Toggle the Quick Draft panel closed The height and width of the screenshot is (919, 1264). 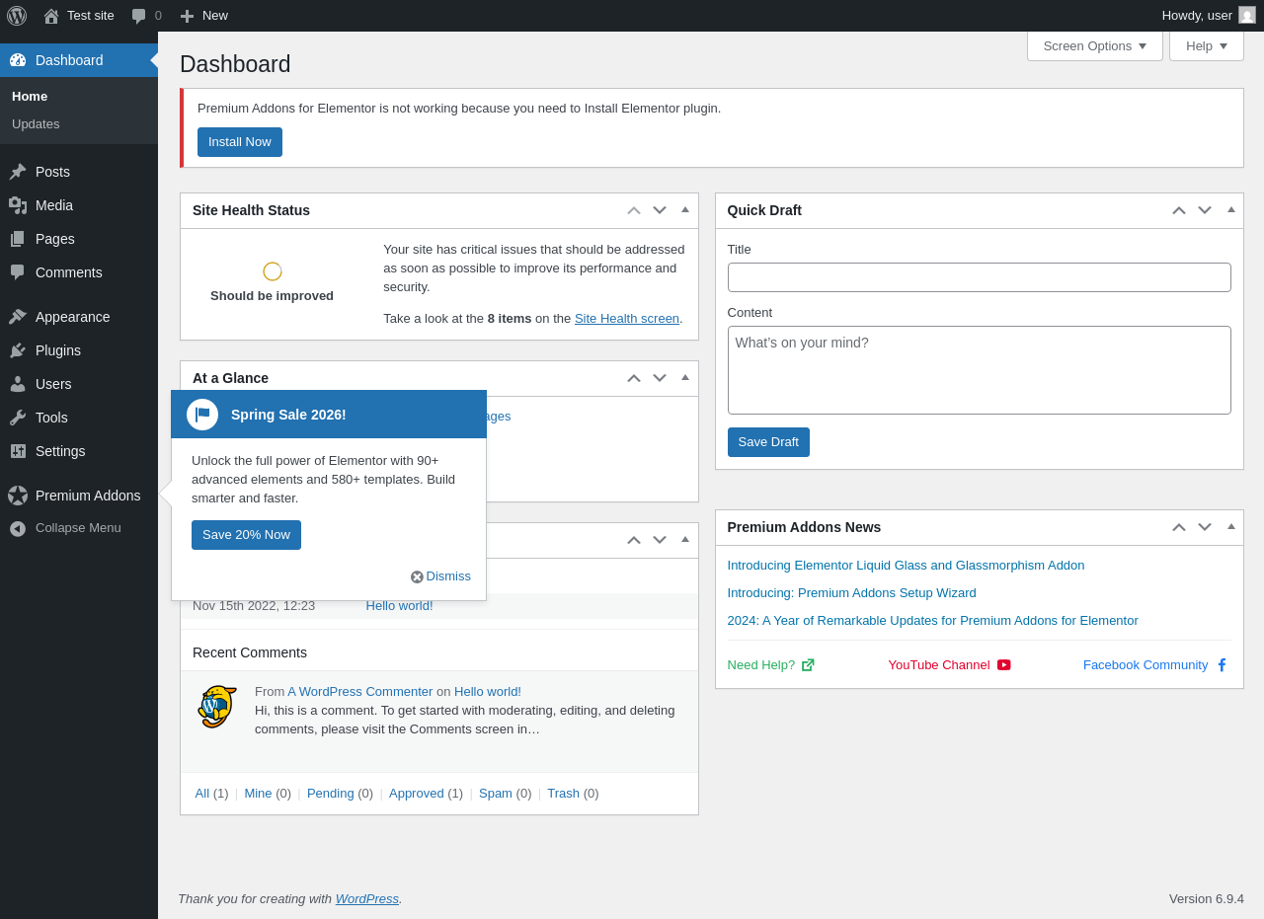click(1231, 210)
